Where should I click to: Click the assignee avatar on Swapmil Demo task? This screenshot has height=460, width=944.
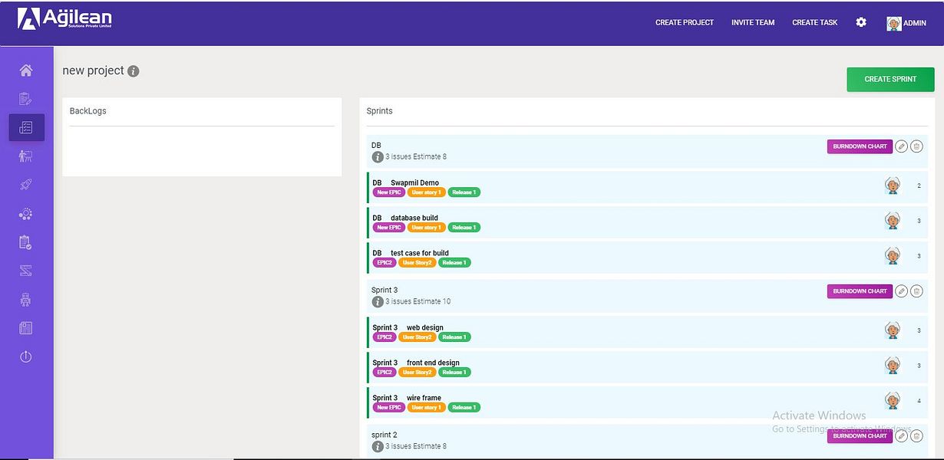pyautogui.click(x=893, y=186)
